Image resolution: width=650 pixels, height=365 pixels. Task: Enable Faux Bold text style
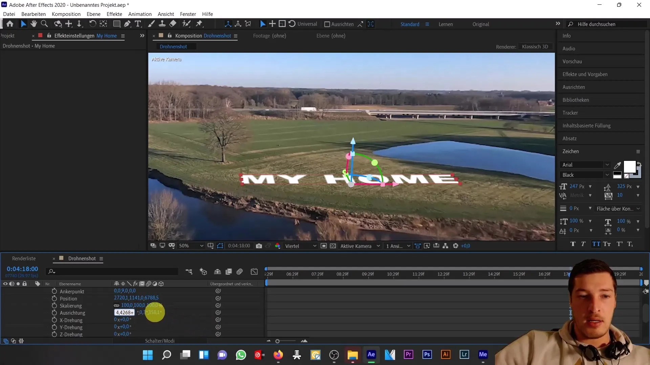coord(573,244)
